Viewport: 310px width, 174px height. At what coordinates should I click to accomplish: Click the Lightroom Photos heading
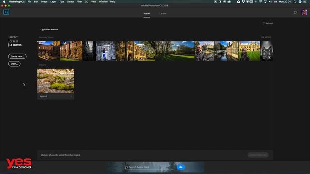coord(49,29)
